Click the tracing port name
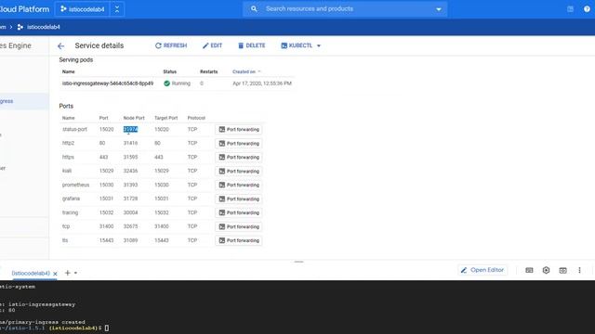595x334 pixels. click(71, 212)
